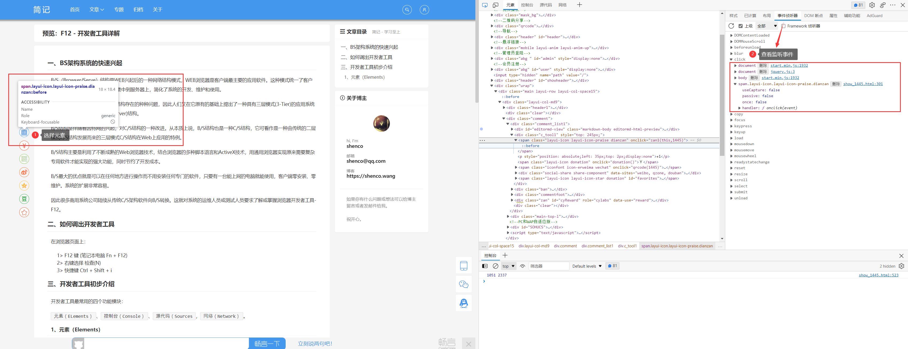
Task: Click the blogger avatar image
Action: coord(381,124)
